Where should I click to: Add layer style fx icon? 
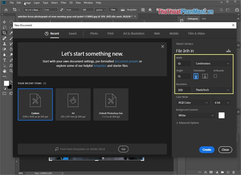(206, 172)
